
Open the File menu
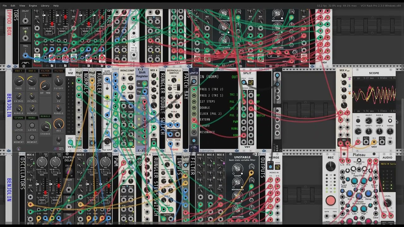tap(5, 6)
